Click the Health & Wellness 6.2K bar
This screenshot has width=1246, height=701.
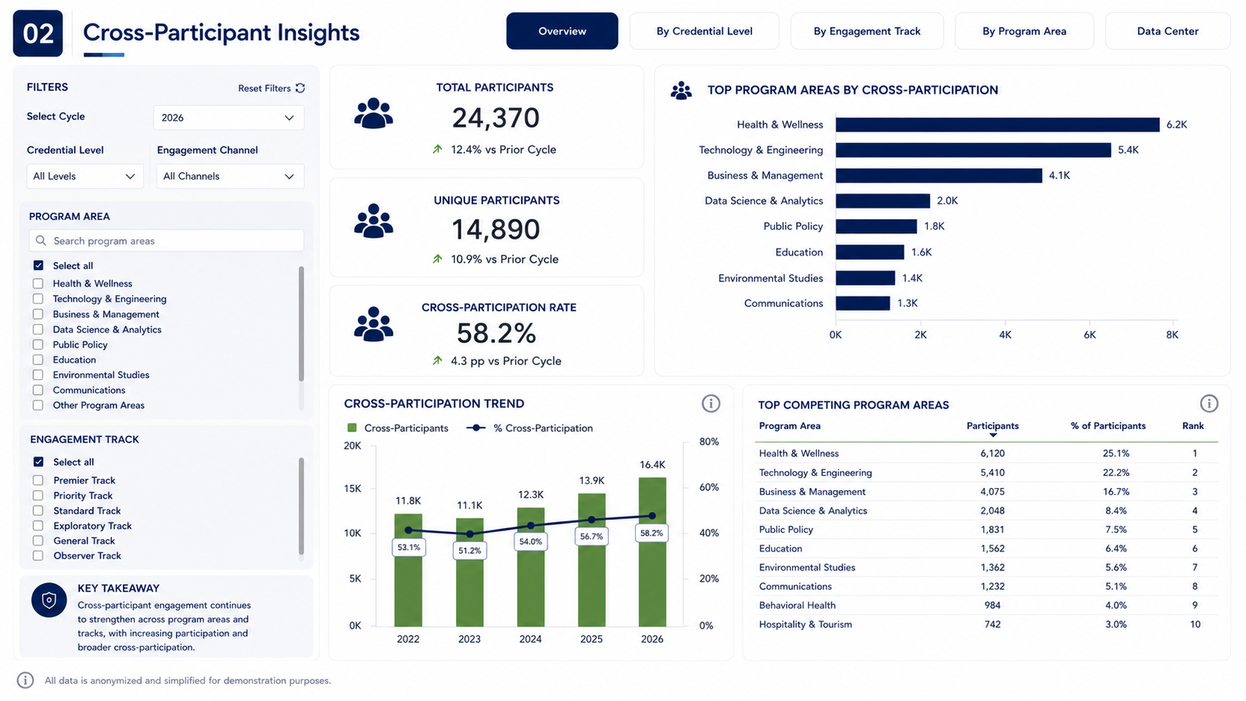(998, 124)
